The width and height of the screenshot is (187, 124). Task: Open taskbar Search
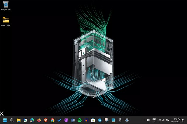point(12,120)
